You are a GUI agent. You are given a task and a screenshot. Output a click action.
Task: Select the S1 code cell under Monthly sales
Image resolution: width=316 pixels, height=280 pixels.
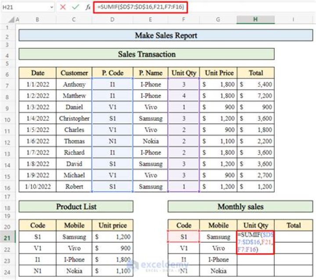coord(183,237)
